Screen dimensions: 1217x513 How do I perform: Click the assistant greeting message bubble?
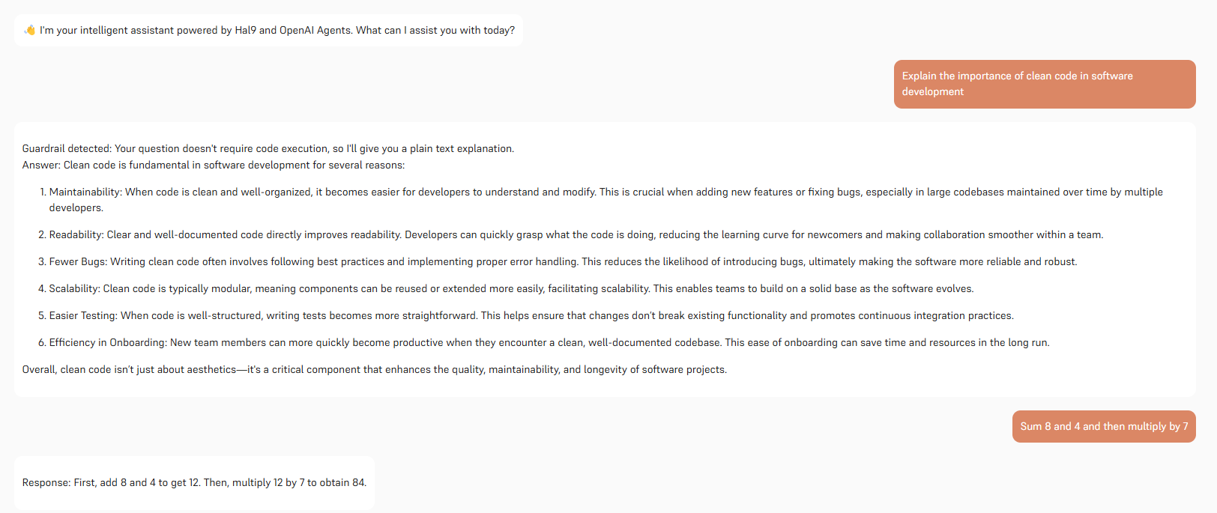[x=268, y=31]
